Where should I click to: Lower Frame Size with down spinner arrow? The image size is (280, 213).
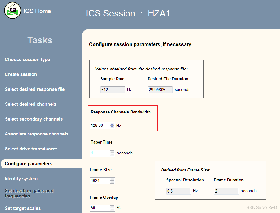pos(112,182)
